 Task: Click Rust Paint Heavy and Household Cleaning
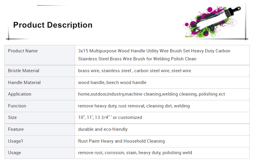point(122,141)
